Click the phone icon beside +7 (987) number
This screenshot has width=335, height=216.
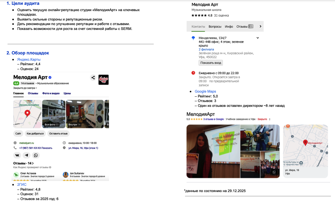click(15, 148)
